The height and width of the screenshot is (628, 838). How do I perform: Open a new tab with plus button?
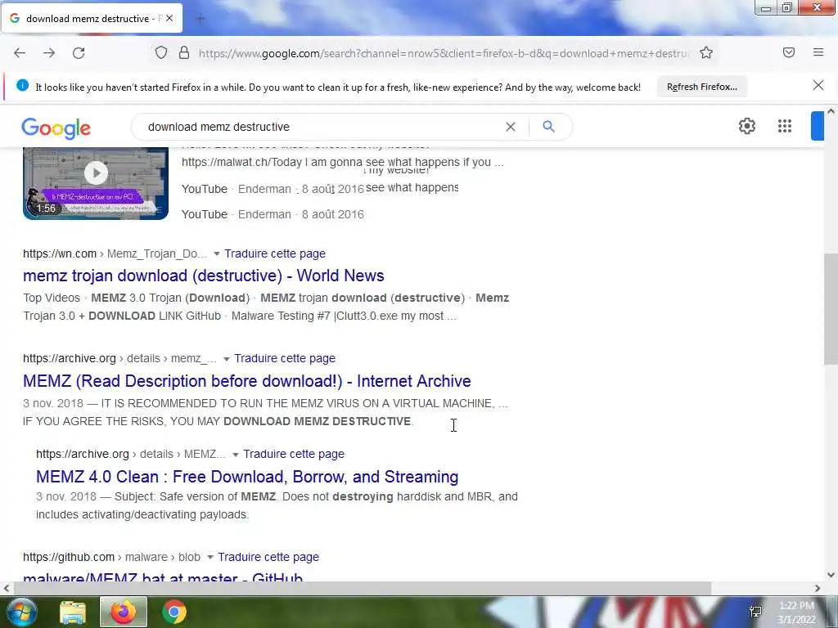pos(200,19)
